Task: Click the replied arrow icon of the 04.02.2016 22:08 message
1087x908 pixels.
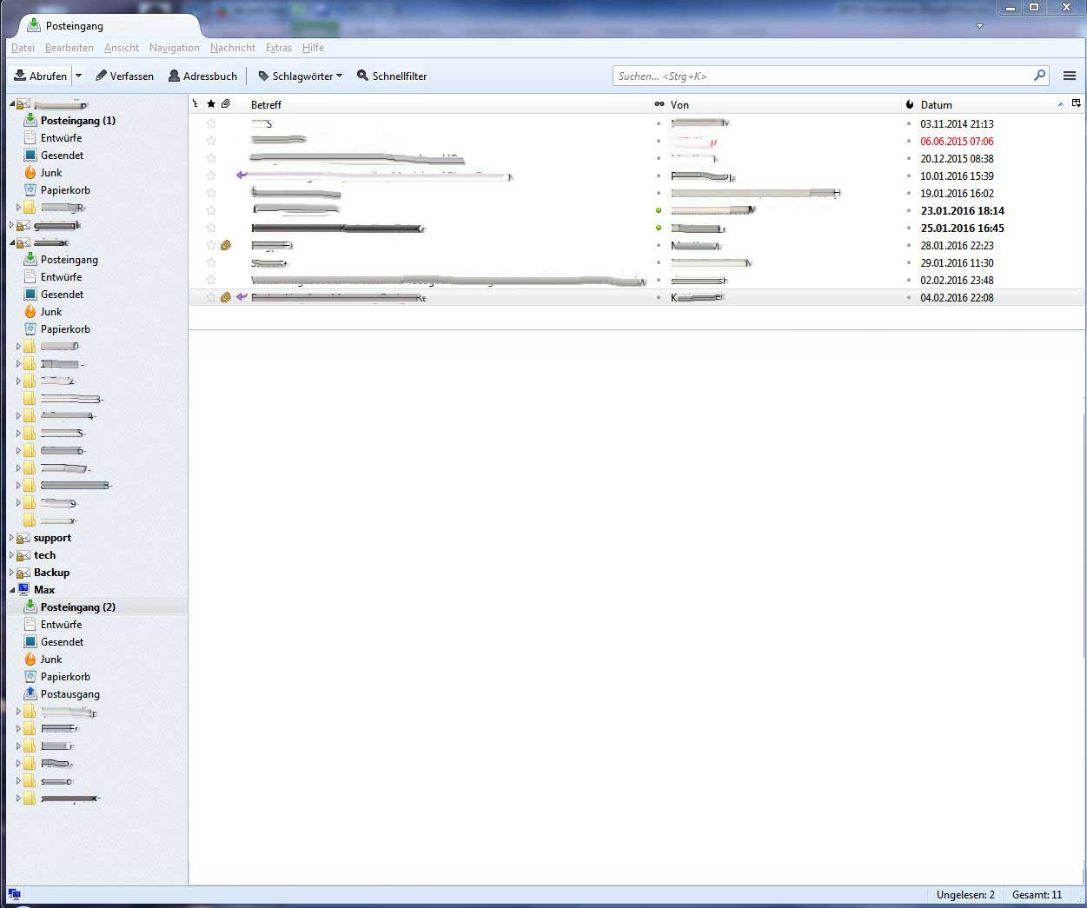Action: (242, 297)
